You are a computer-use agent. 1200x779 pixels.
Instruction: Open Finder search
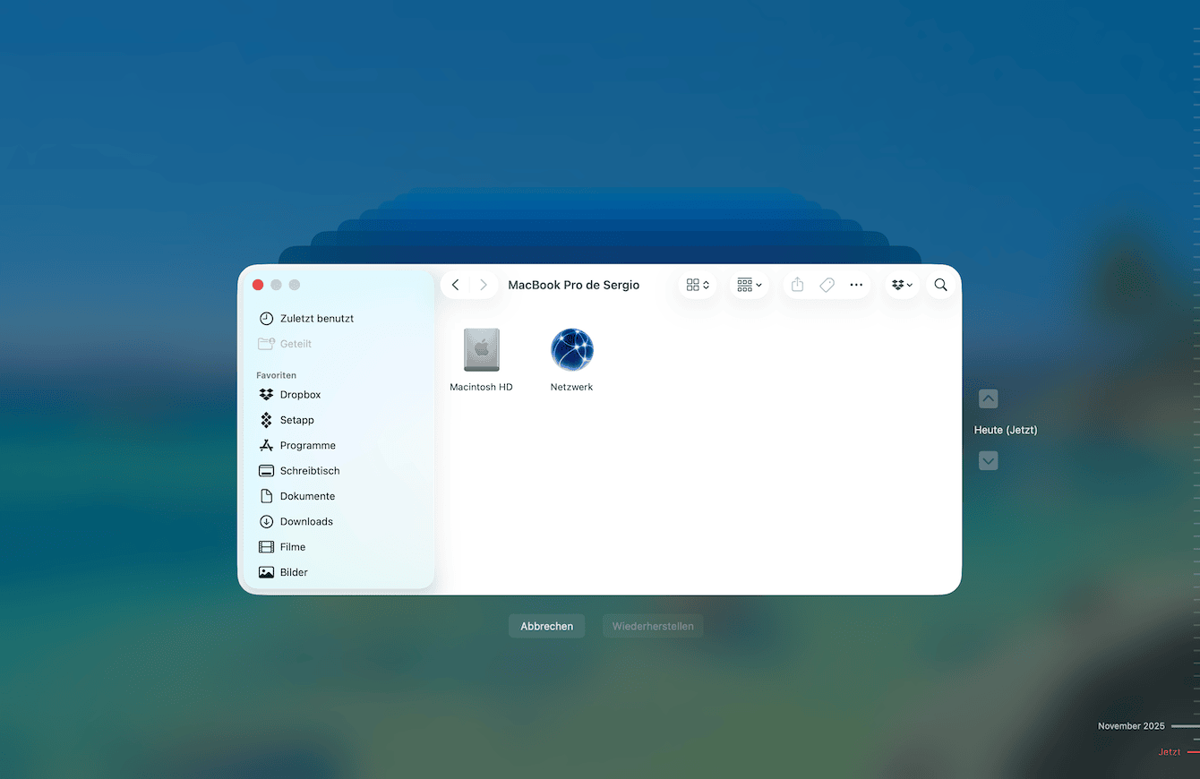[x=940, y=284]
